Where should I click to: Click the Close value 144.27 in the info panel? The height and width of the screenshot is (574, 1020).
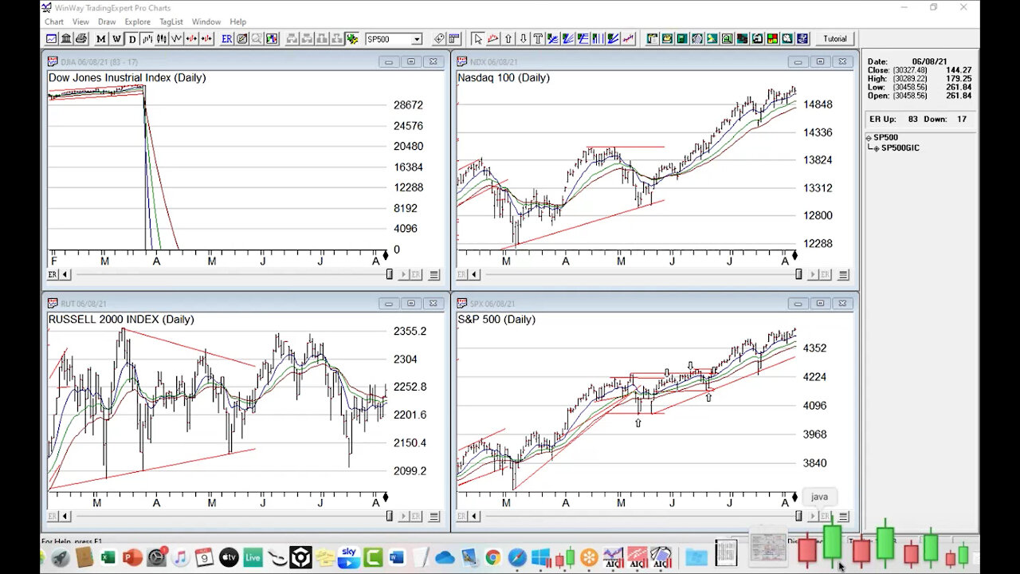[958, 70]
